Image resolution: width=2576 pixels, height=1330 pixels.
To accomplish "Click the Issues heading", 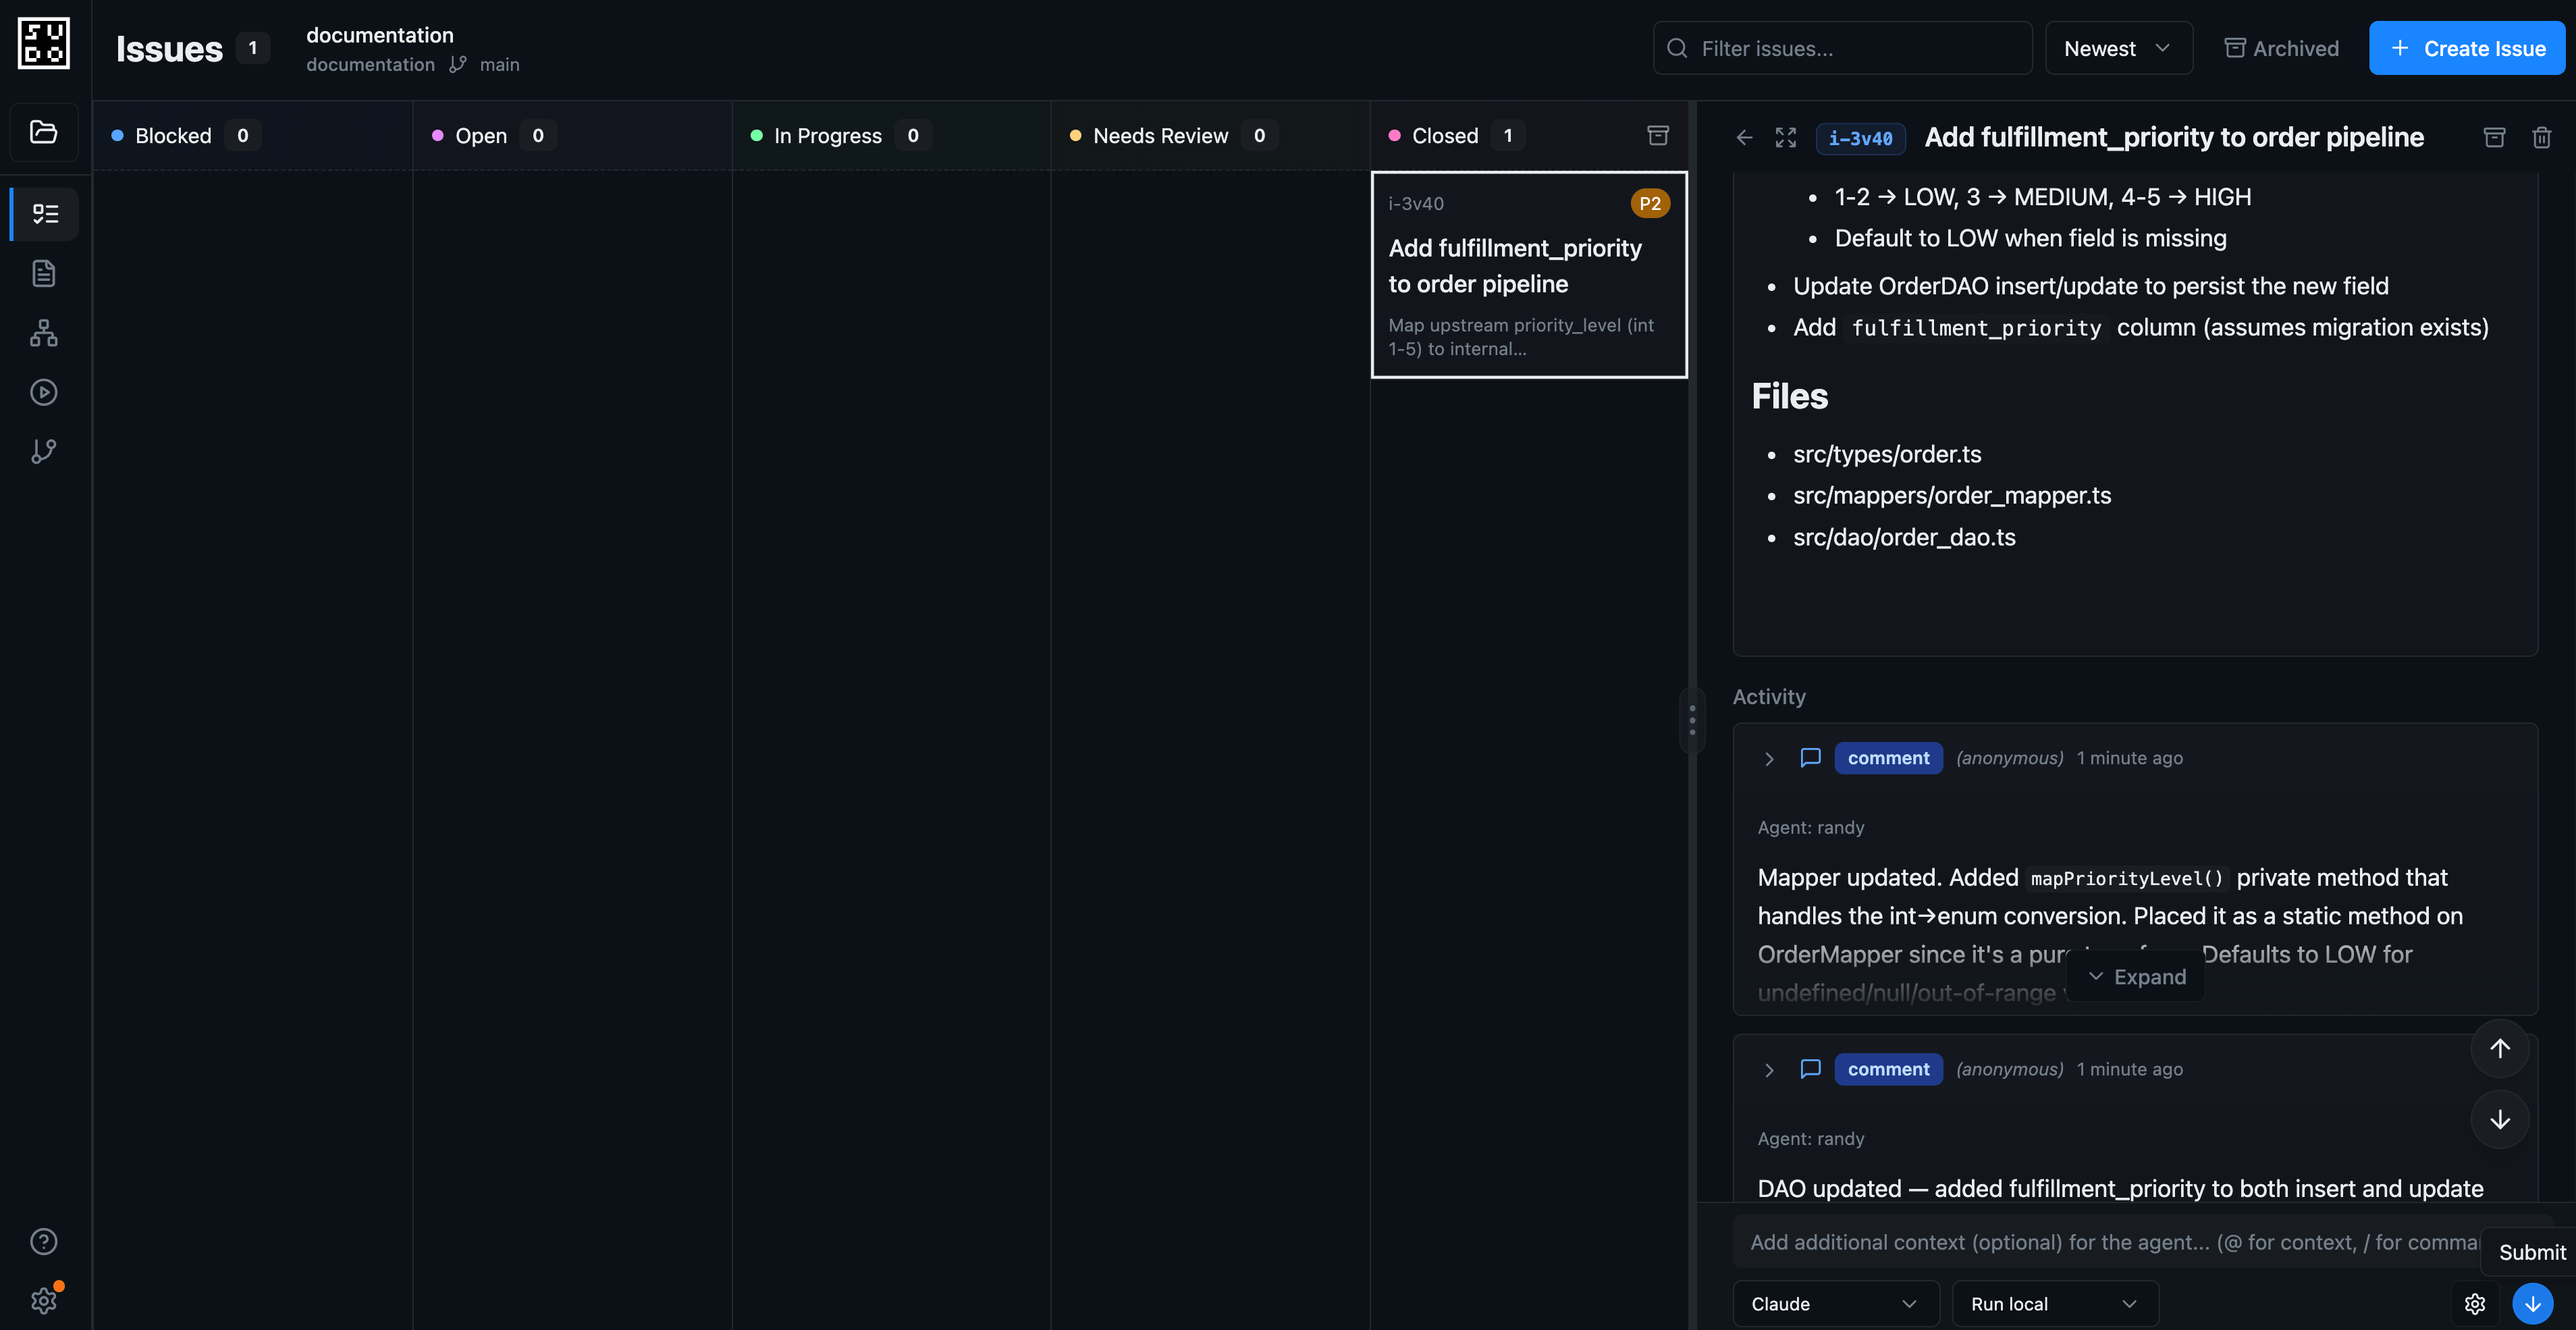I will point(169,48).
